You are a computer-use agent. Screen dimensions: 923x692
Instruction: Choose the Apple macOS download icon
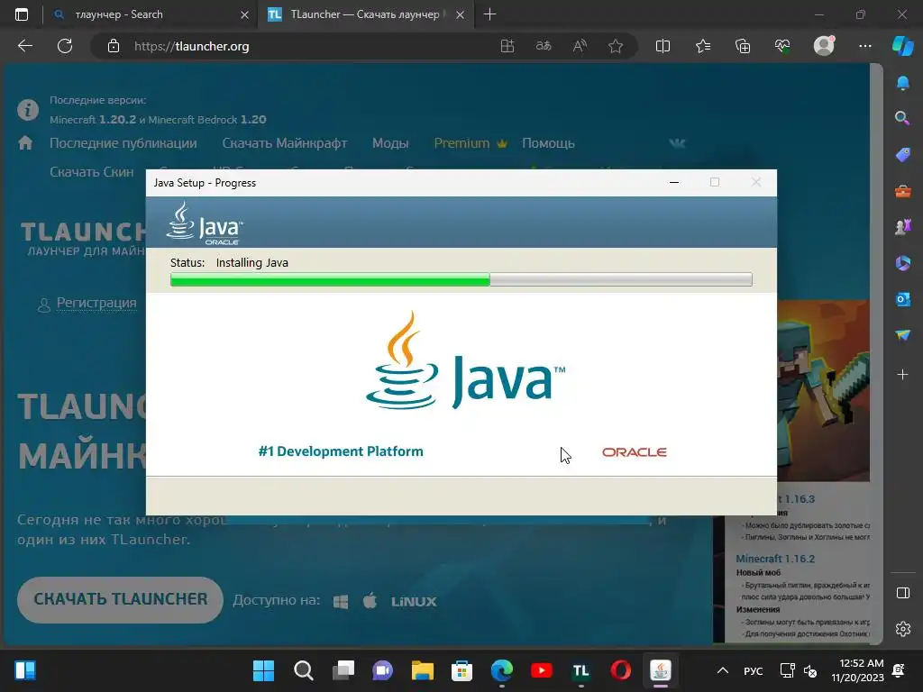coord(370,601)
